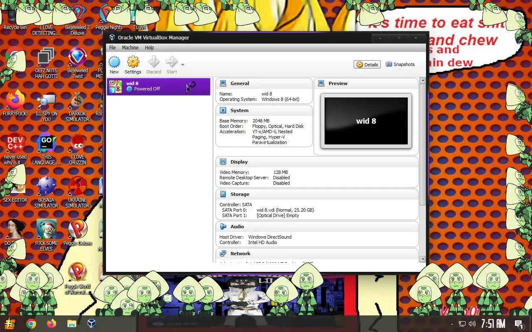The width and height of the screenshot is (532, 332).
Task: Open the dropdown arrow next to Start
Action: [182, 65]
